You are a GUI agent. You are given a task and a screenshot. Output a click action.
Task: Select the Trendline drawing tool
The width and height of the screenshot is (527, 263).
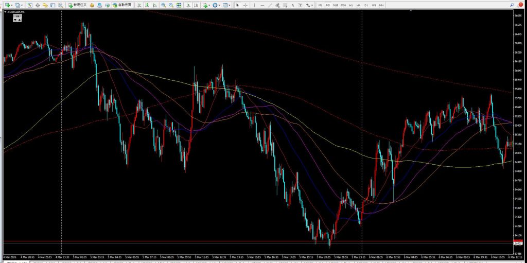(271, 5)
